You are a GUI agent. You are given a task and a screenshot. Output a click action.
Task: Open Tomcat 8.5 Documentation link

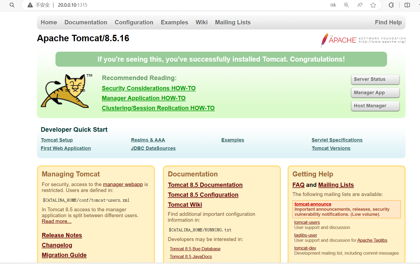pyautogui.click(x=205, y=185)
